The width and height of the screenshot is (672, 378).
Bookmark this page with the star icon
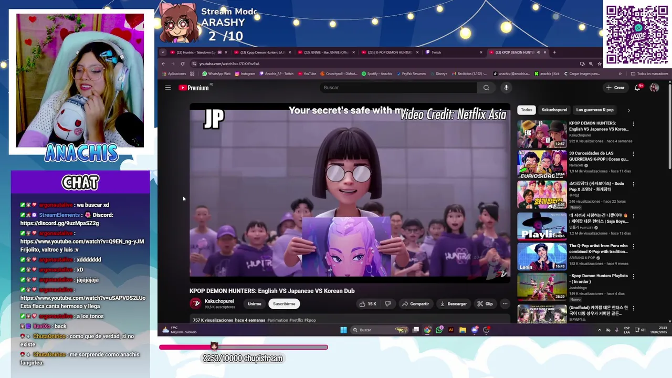pos(600,64)
